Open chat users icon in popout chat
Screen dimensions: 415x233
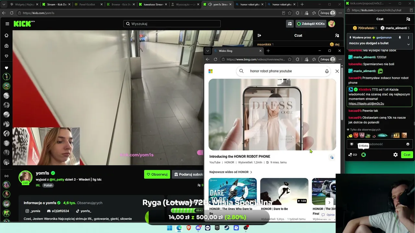click(408, 19)
